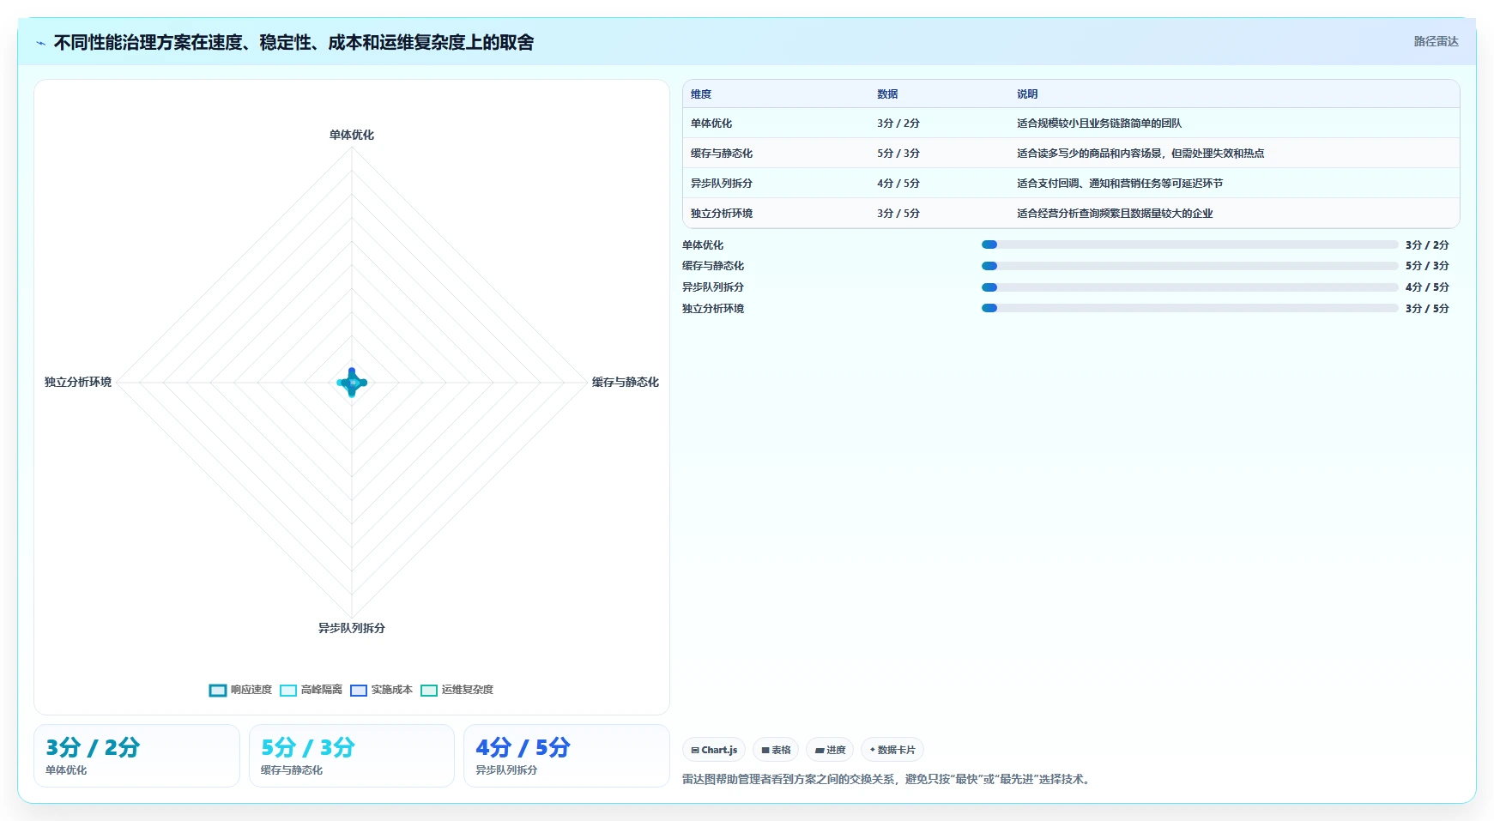Click the 维度 column header
Image resolution: width=1494 pixels, height=821 pixels.
point(701,94)
